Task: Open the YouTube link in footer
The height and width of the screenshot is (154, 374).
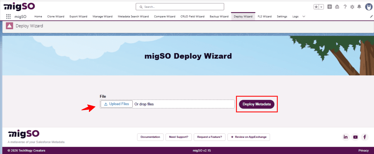Action: (x=355, y=137)
